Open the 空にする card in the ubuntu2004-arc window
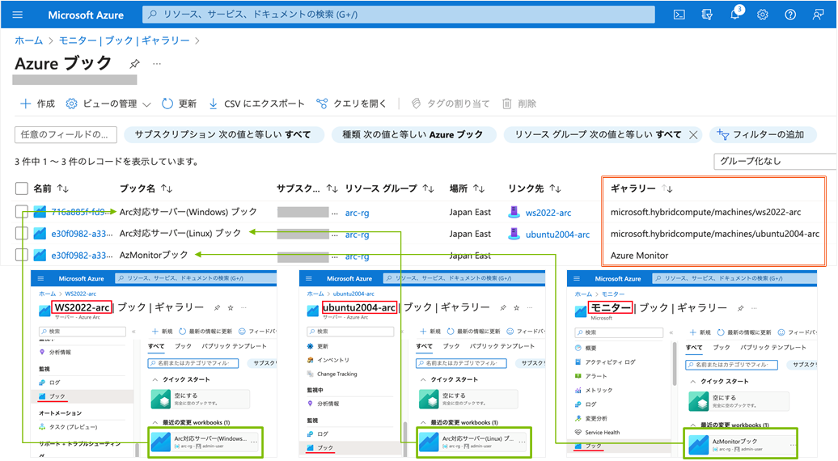The height and width of the screenshot is (461, 838). [468, 399]
